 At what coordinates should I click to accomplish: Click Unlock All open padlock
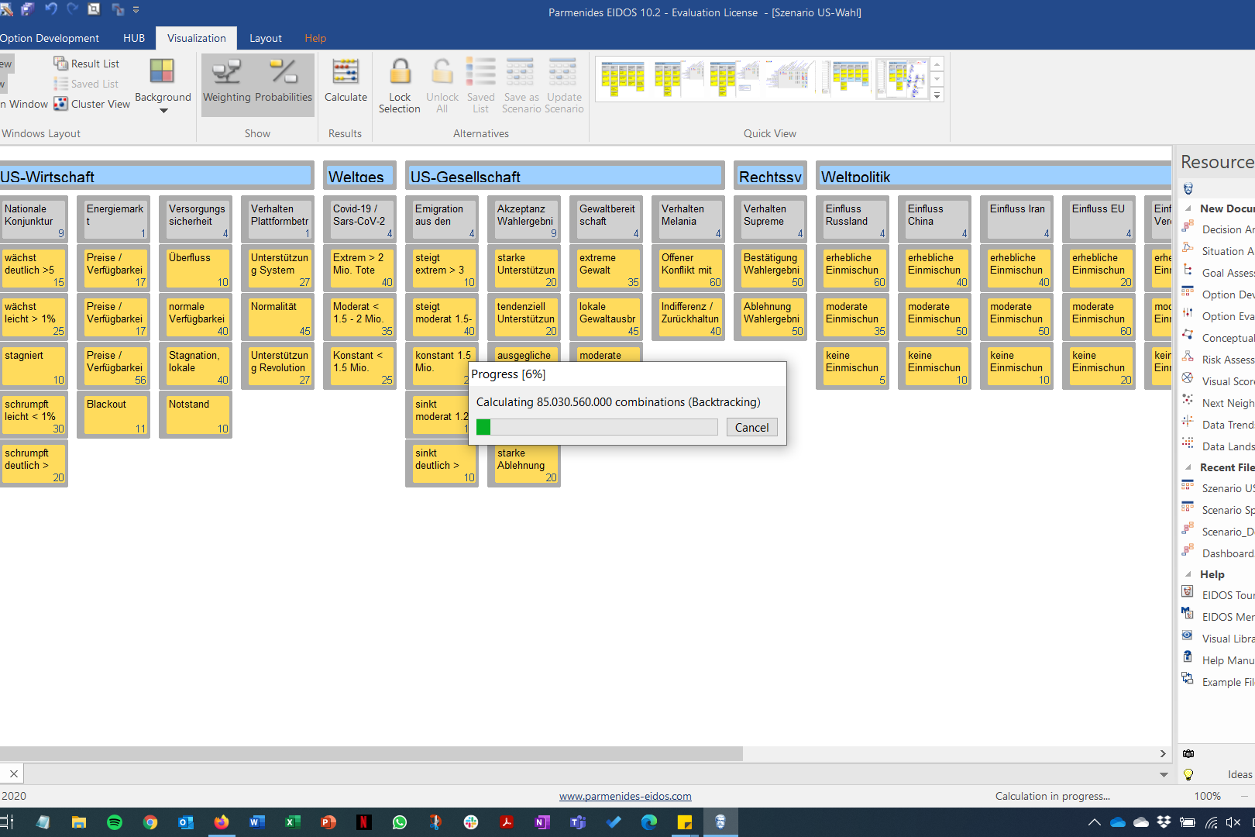point(442,71)
